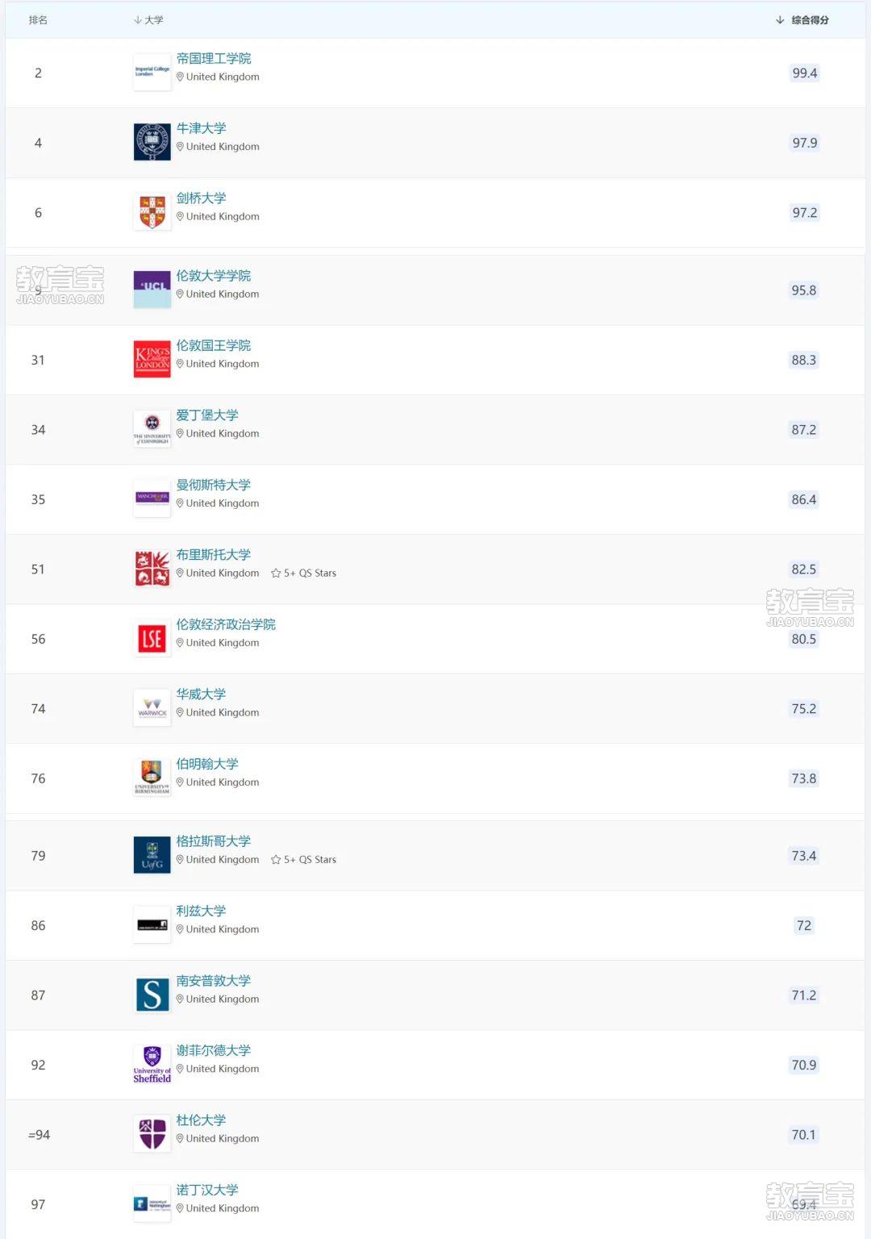The height and width of the screenshot is (1239, 871).
Task: Click 5+ QS Stars badge for 格拉斯哥大学
Action: (304, 859)
